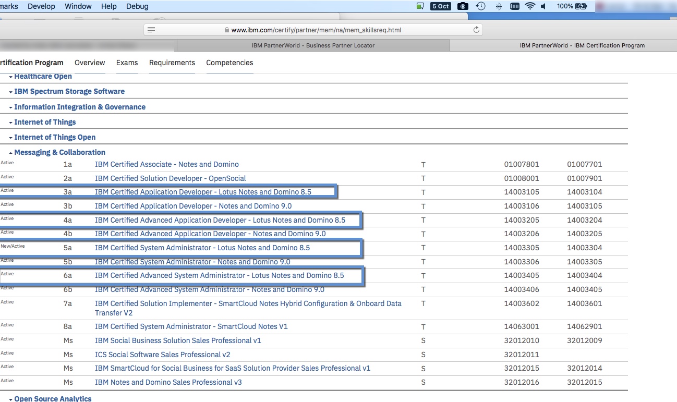This screenshot has width=677, height=402.
Task: Click code 14003602 in Solution Implementer row
Action: [x=522, y=303]
